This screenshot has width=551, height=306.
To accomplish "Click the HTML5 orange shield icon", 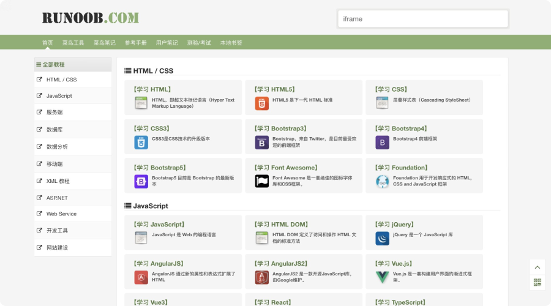I will tap(262, 103).
